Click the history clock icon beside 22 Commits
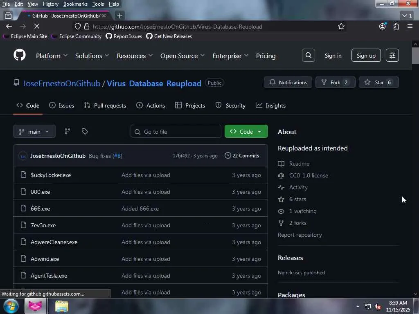This screenshot has height=314, width=419. pos(228,155)
